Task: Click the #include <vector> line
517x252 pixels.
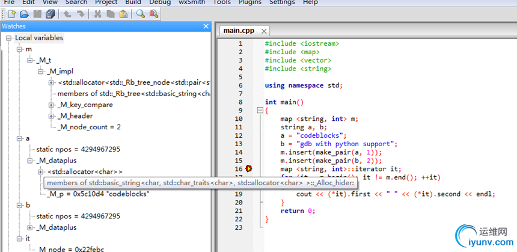Action: coord(298,60)
